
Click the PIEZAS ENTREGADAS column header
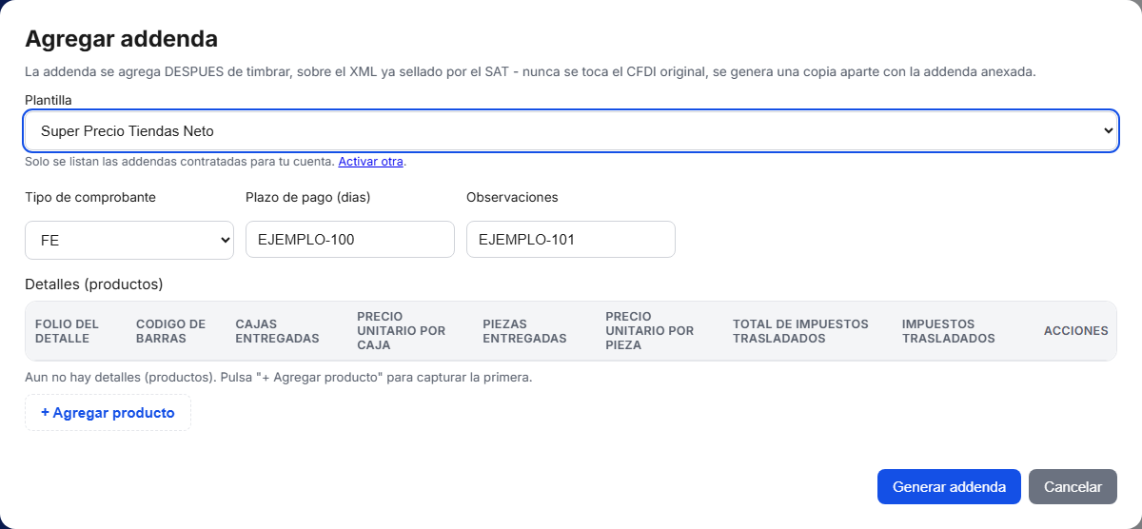[x=524, y=331]
